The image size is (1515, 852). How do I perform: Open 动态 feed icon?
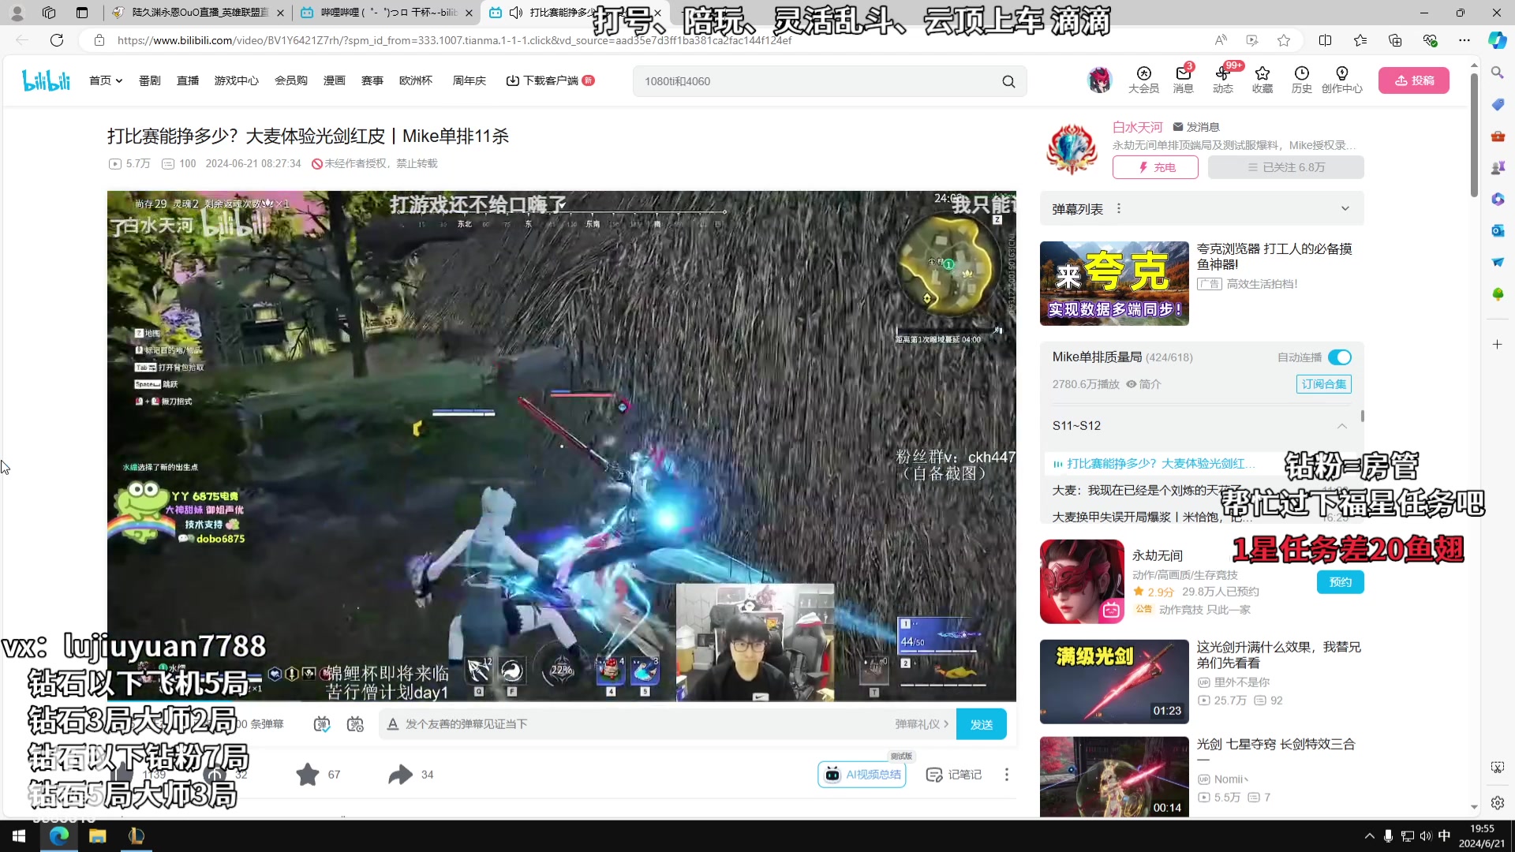coord(1222,80)
